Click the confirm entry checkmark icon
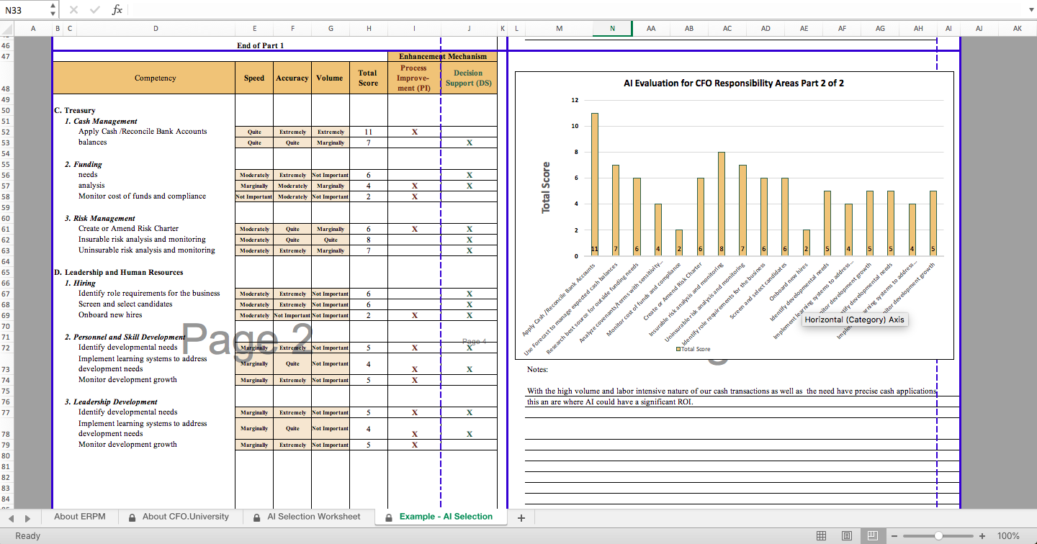 (x=95, y=10)
